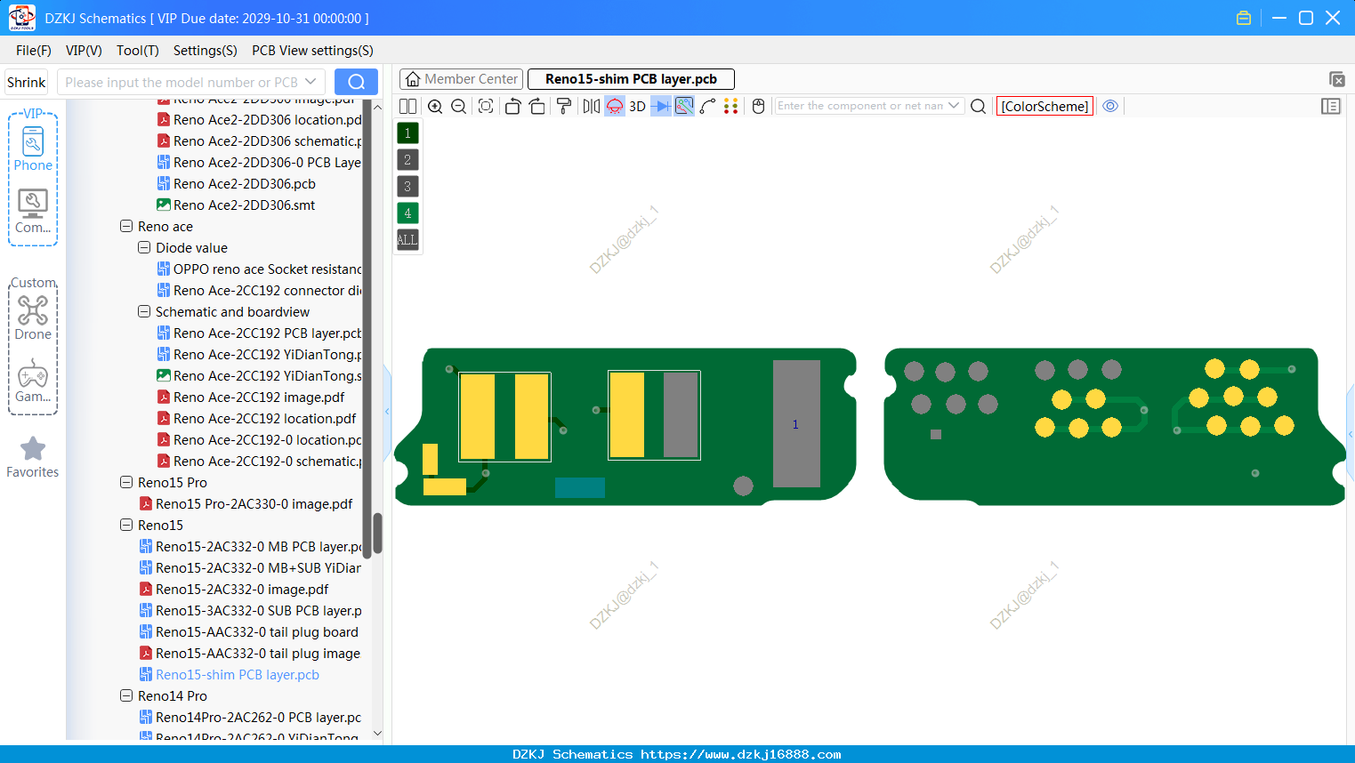Toggle the 3D view button

(x=637, y=107)
